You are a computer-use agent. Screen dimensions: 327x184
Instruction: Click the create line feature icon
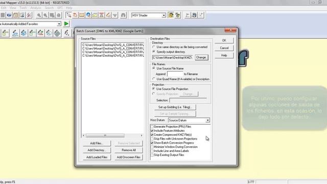[x=15, y=33]
